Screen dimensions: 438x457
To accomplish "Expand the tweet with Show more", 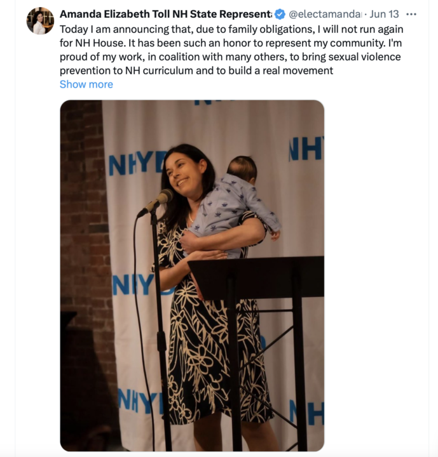I will [86, 84].
